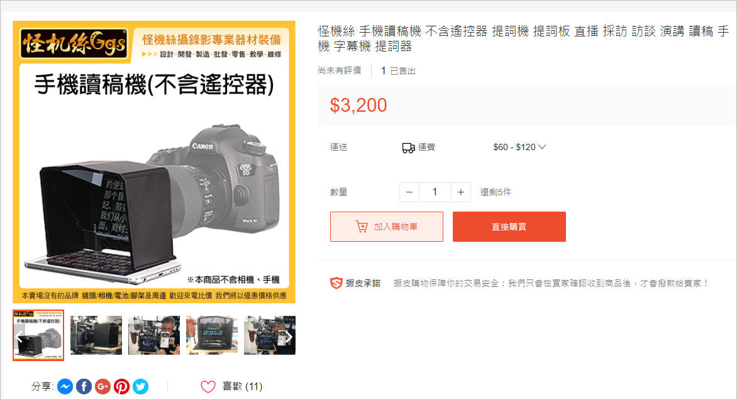The width and height of the screenshot is (737, 400).
Task: Expand the shipping fee $60 - $120 dropdown
Action: (x=519, y=147)
